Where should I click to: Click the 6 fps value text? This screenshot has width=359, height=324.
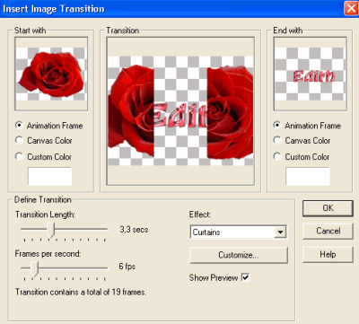(x=127, y=267)
